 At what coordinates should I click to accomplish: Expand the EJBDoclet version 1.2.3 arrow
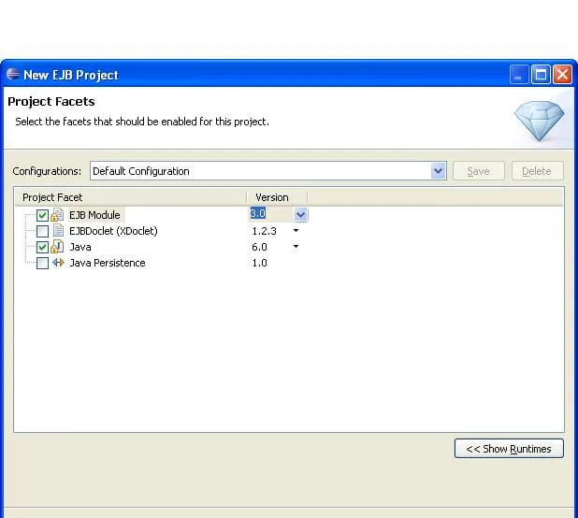(296, 231)
